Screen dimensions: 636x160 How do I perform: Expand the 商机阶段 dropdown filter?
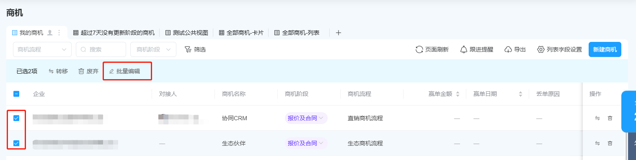[x=153, y=49]
